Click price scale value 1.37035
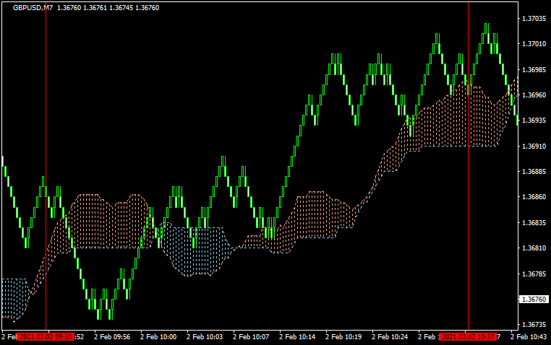The width and height of the screenshot is (551, 345). (x=534, y=19)
